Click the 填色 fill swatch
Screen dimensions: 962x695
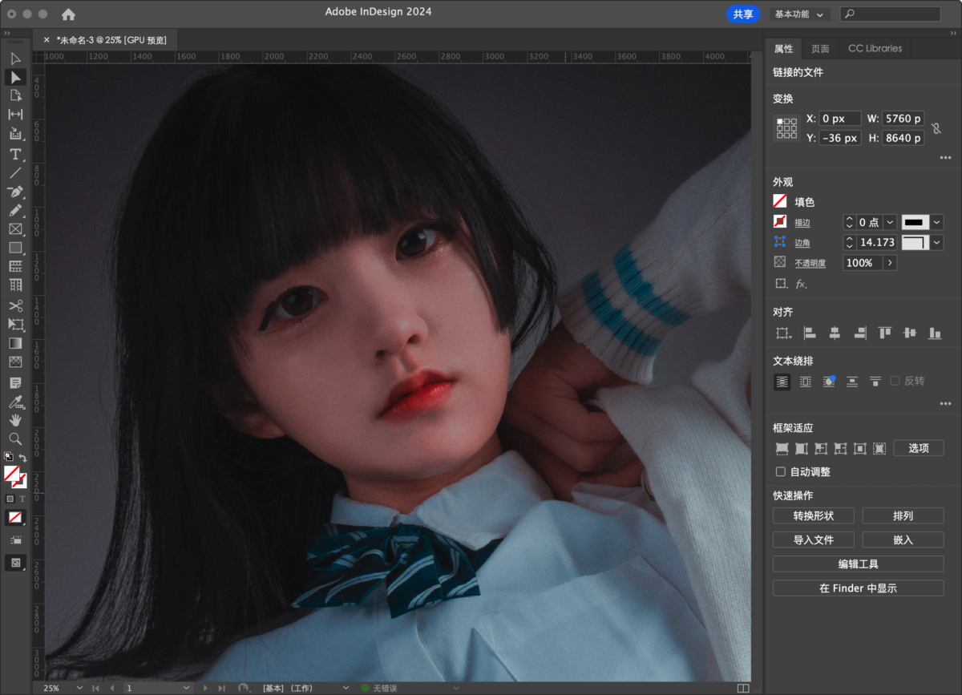pyautogui.click(x=780, y=202)
